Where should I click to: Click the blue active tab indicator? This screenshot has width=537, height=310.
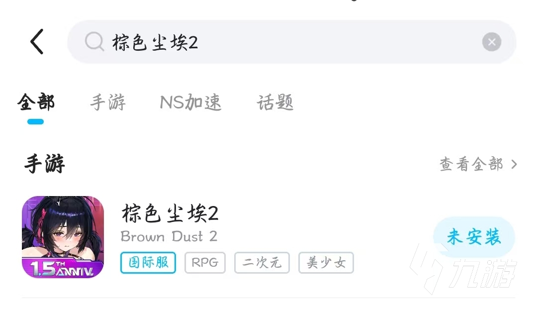[36, 121]
